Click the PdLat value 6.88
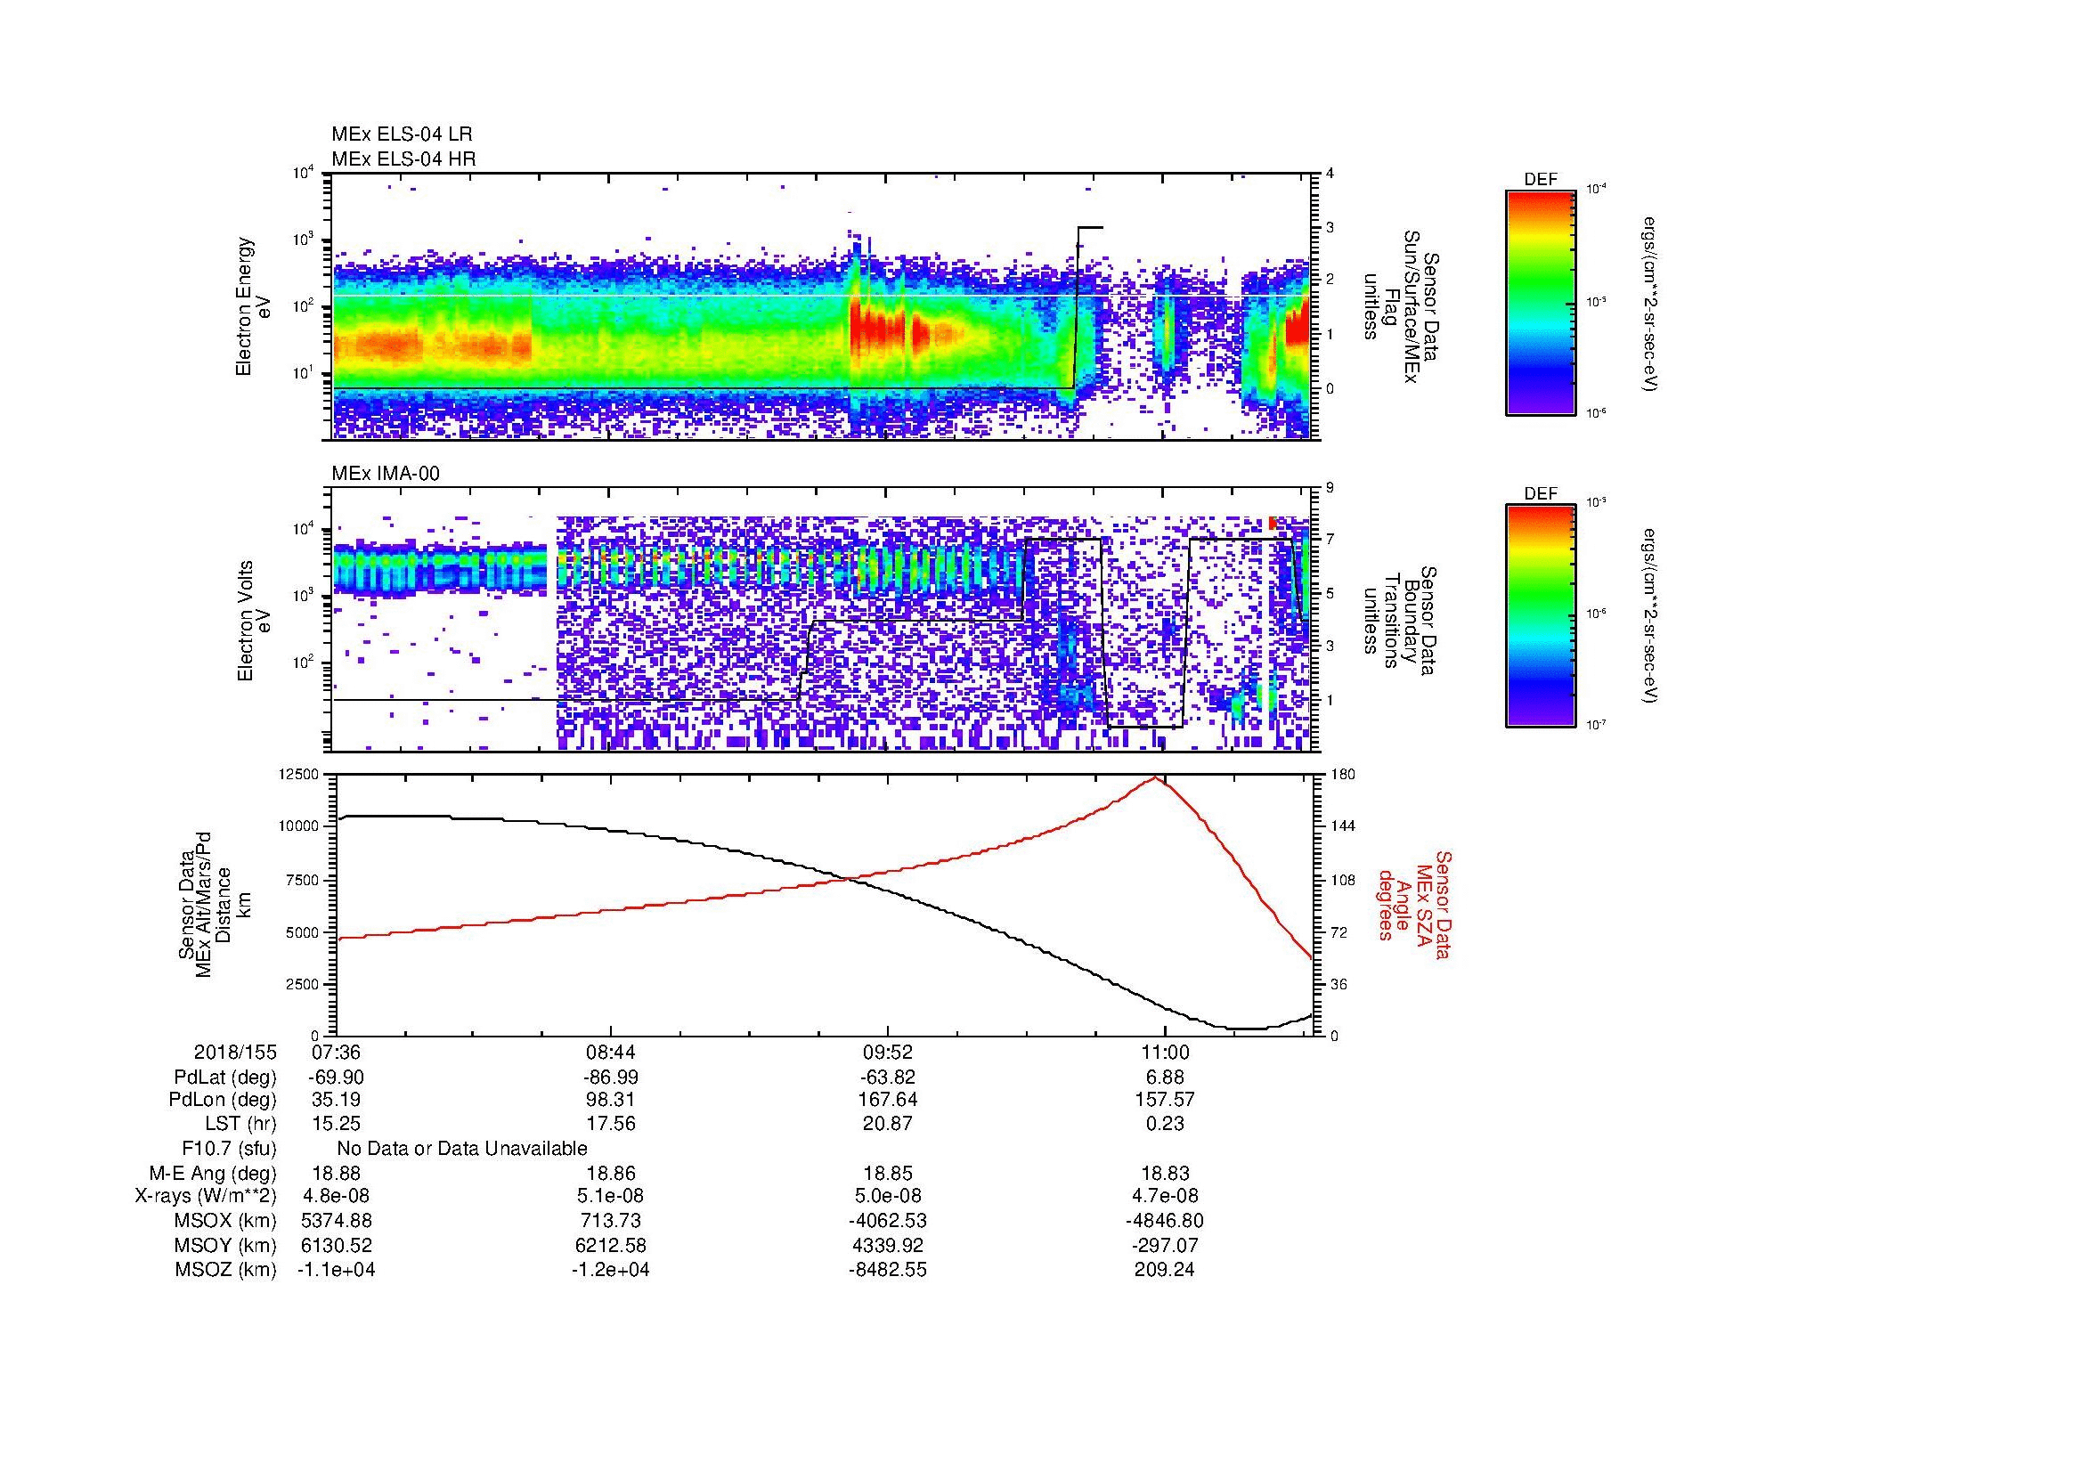The image size is (2083, 1472). [x=1164, y=1077]
